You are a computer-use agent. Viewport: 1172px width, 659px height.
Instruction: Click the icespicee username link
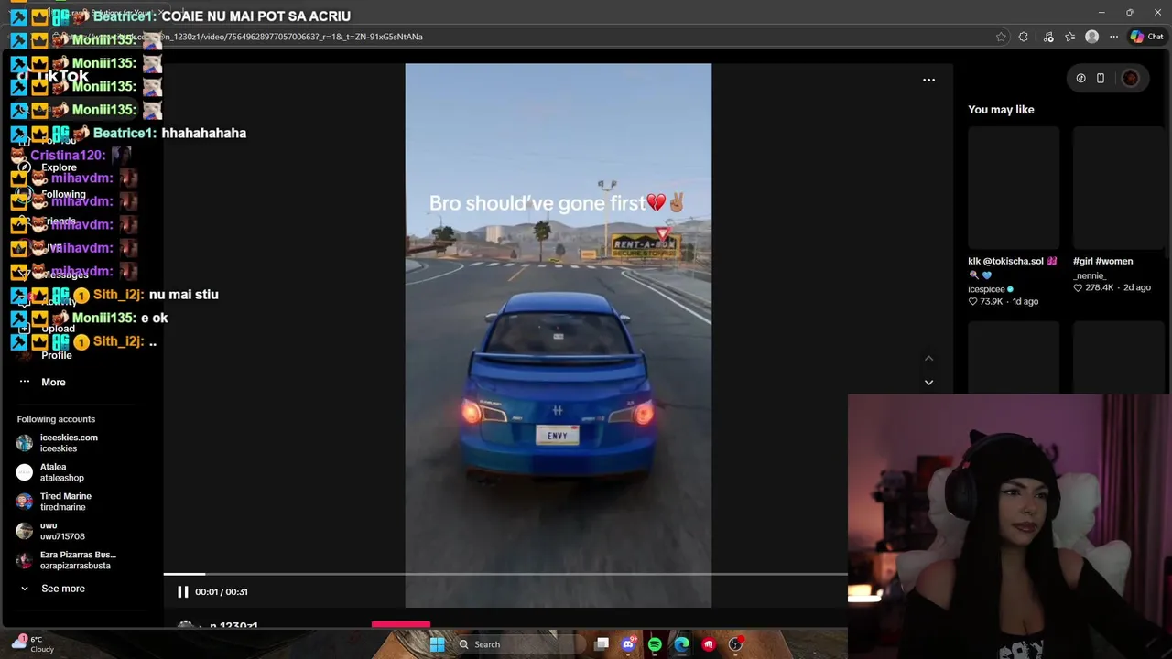(x=987, y=289)
